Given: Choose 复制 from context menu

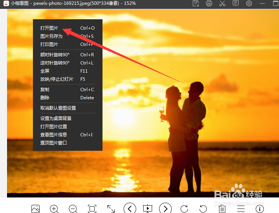Looking at the screenshot, I should [68, 90].
